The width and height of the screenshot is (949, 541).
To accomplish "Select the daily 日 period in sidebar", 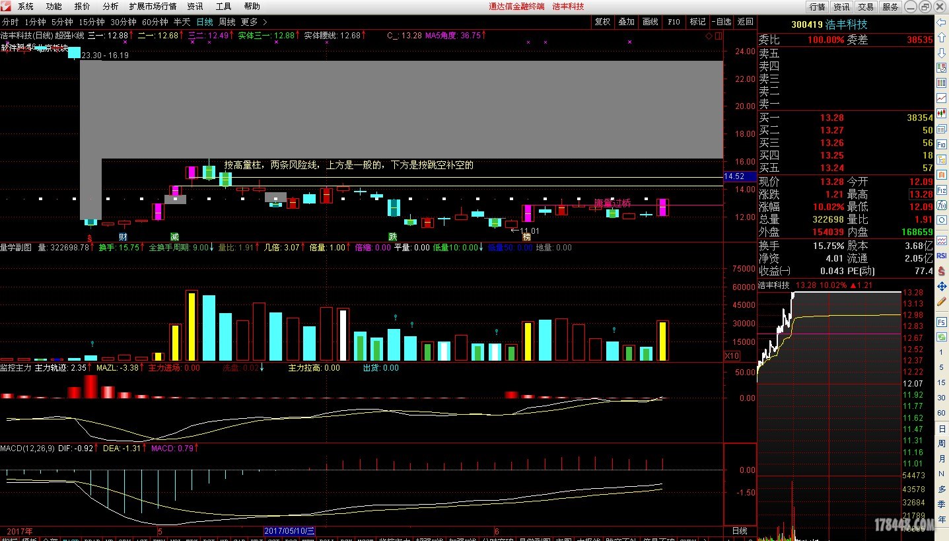I will [942, 429].
